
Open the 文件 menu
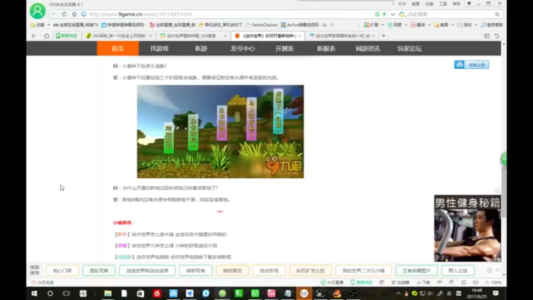[x=402, y=4]
